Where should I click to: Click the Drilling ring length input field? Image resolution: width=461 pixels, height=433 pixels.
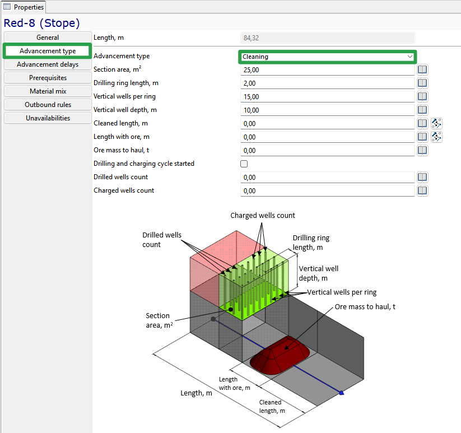point(328,83)
